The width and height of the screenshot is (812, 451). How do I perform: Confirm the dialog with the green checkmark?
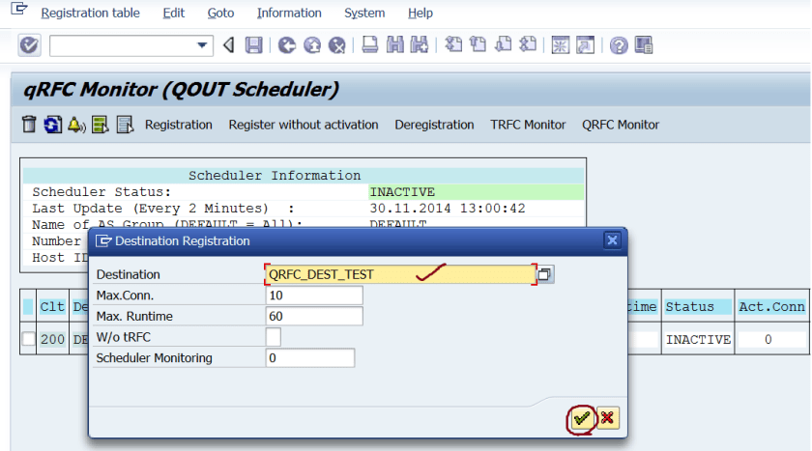tap(581, 418)
